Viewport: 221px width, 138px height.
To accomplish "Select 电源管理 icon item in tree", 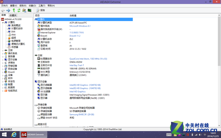I will click(9, 41).
